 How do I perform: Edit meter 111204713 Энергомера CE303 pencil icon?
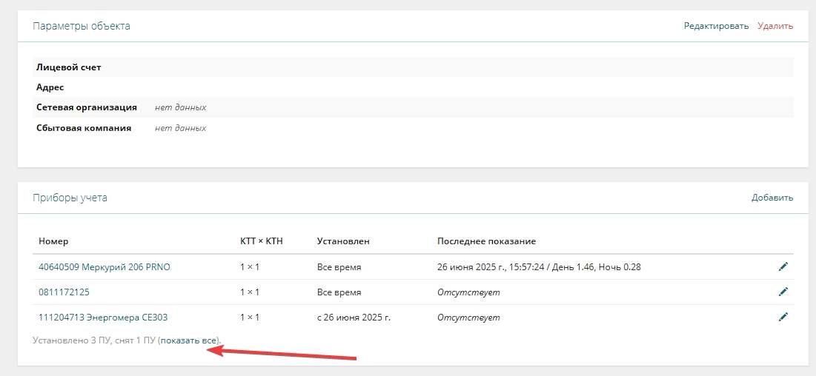pyautogui.click(x=783, y=317)
